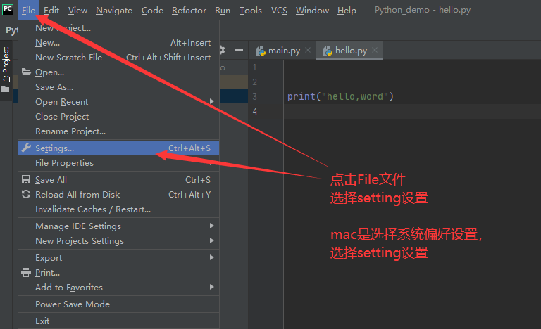Open the Tools menu
Image resolution: width=541 pixels, height=329 pixels.
coord(251,11)
